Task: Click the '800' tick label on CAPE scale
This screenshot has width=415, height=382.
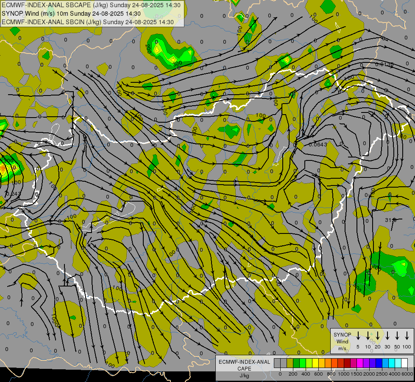Action: point(331,374)
